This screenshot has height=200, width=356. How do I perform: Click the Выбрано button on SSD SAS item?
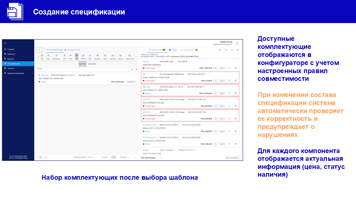131,82
